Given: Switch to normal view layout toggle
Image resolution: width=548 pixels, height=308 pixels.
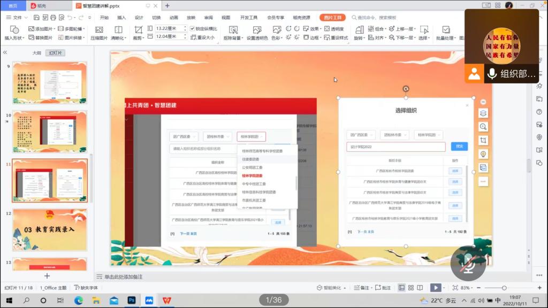Looking at the screenshot, I should (x=401, y=288).
